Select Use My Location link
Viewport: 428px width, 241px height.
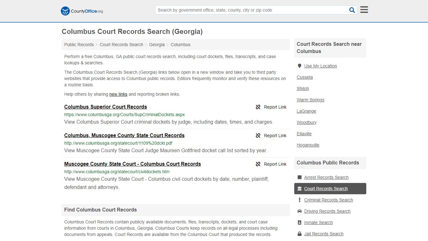pos(321,66)
